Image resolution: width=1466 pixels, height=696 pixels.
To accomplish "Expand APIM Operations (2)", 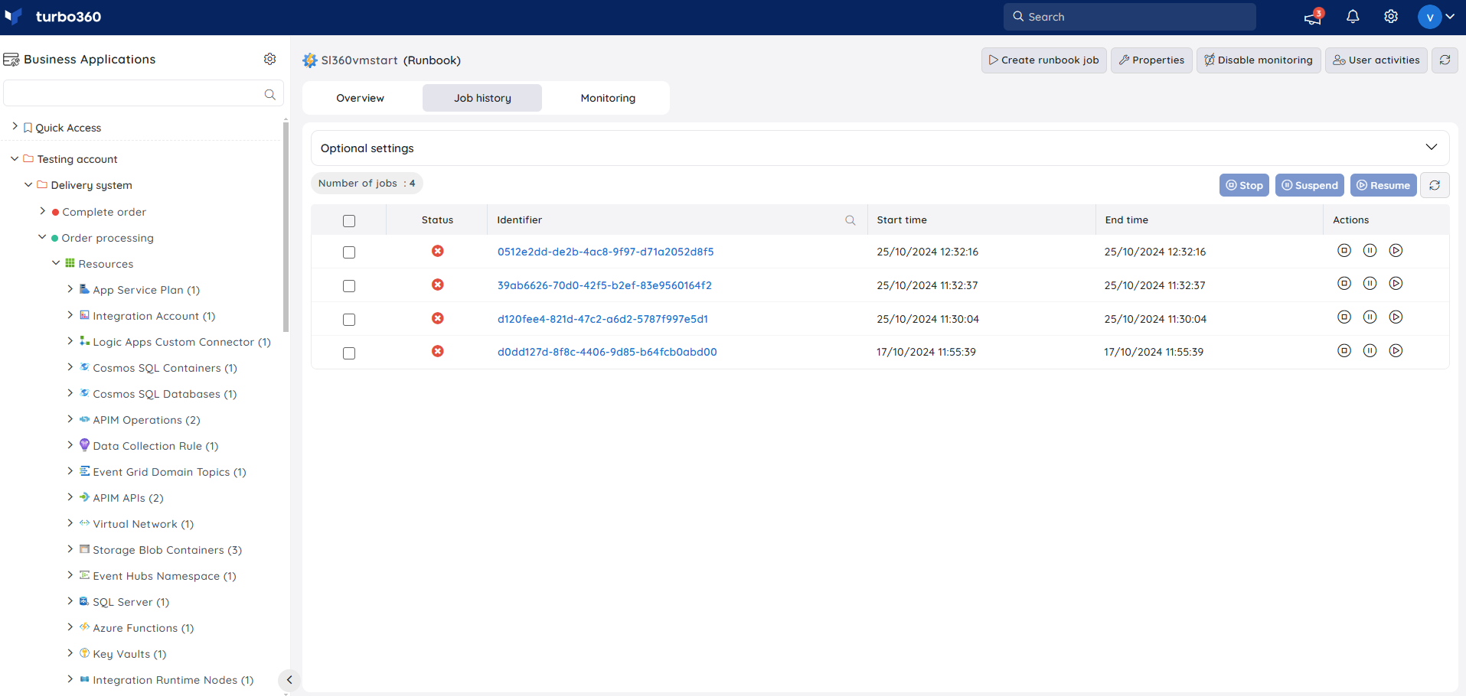I will tap(70, 419).
